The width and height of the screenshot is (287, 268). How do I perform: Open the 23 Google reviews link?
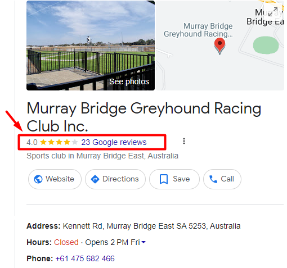tap(114, 142)
